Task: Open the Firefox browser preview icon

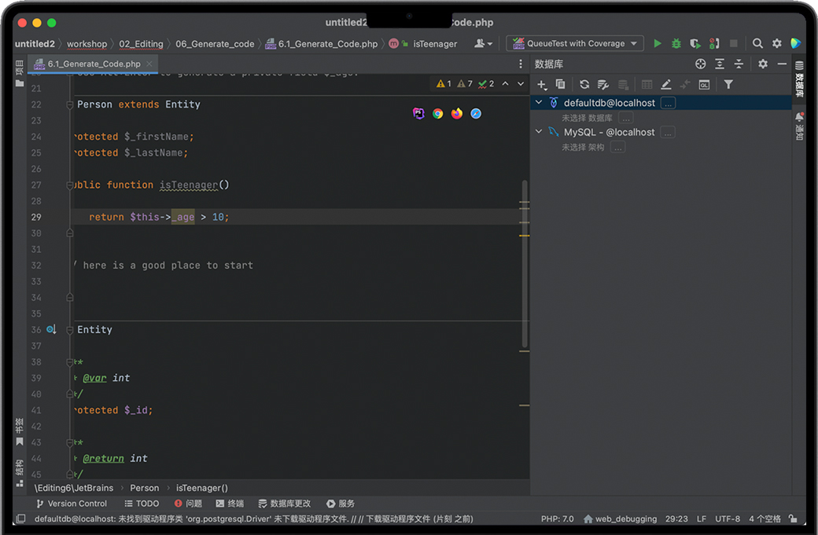Action: (457, 114)
